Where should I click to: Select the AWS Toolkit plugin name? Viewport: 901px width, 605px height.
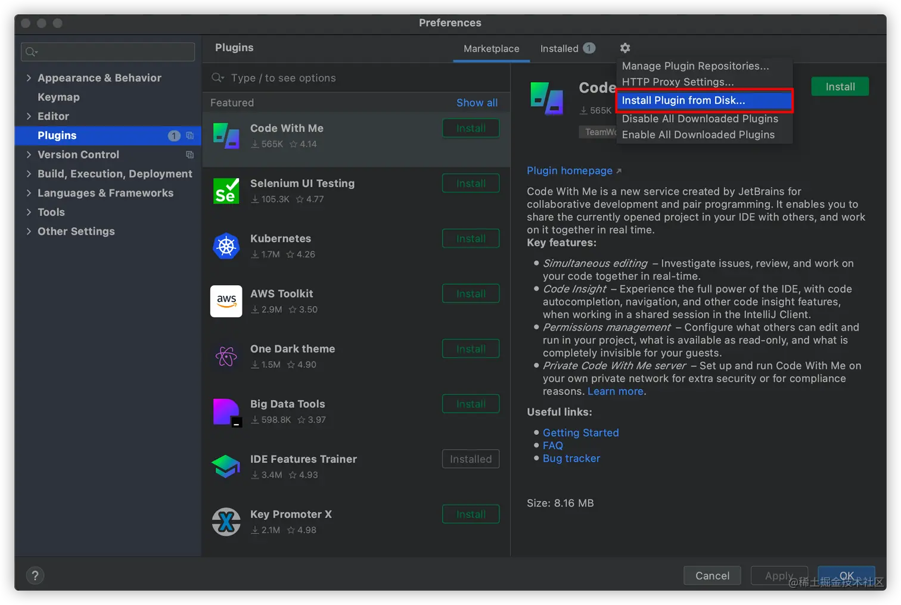coord(281,294)
